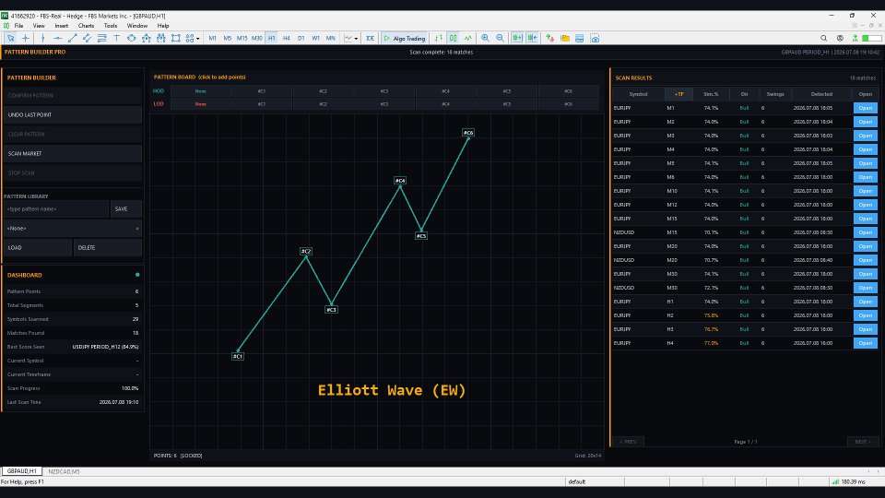Sort scan results by Detected column
Viewport: 885px width, 498px height.
pos(821,94)
